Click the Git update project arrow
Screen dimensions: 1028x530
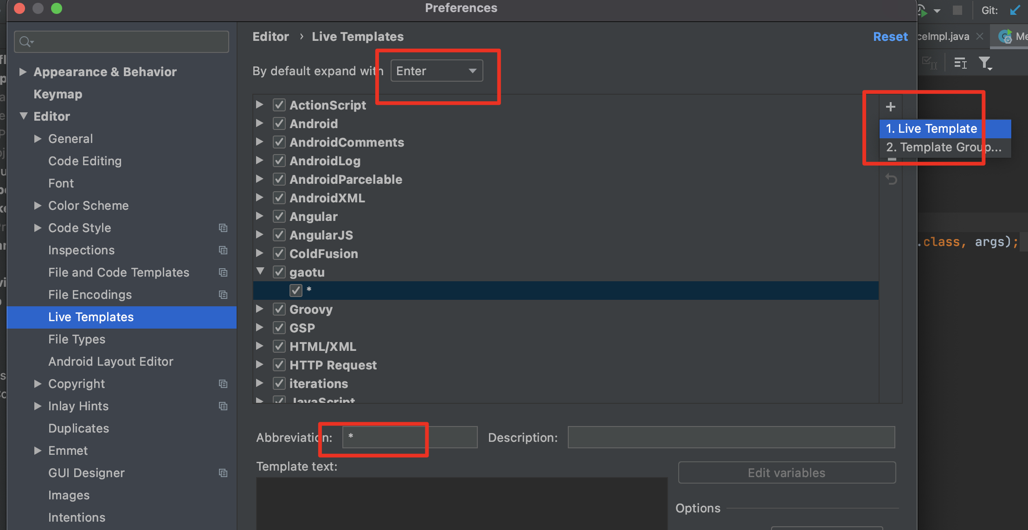pyautogui.click(x=1015, y=10)
